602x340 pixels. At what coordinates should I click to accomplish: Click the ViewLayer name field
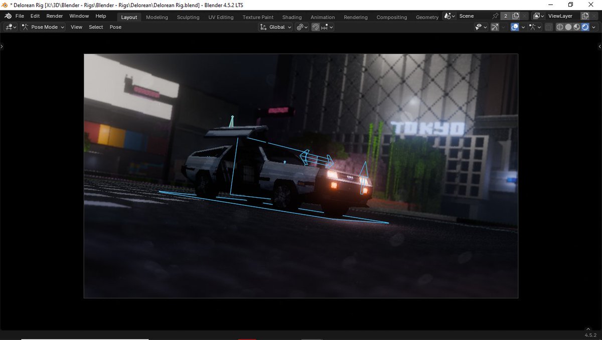point(563,16)
